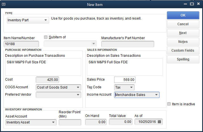
Task: Expand the Income Account Merchandise Sales dropdown
Action: point(156,95)
